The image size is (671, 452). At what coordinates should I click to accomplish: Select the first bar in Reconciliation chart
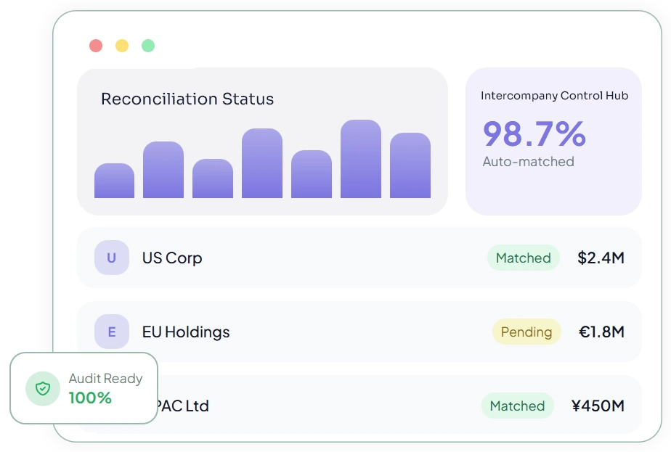[x=114, y=181]
